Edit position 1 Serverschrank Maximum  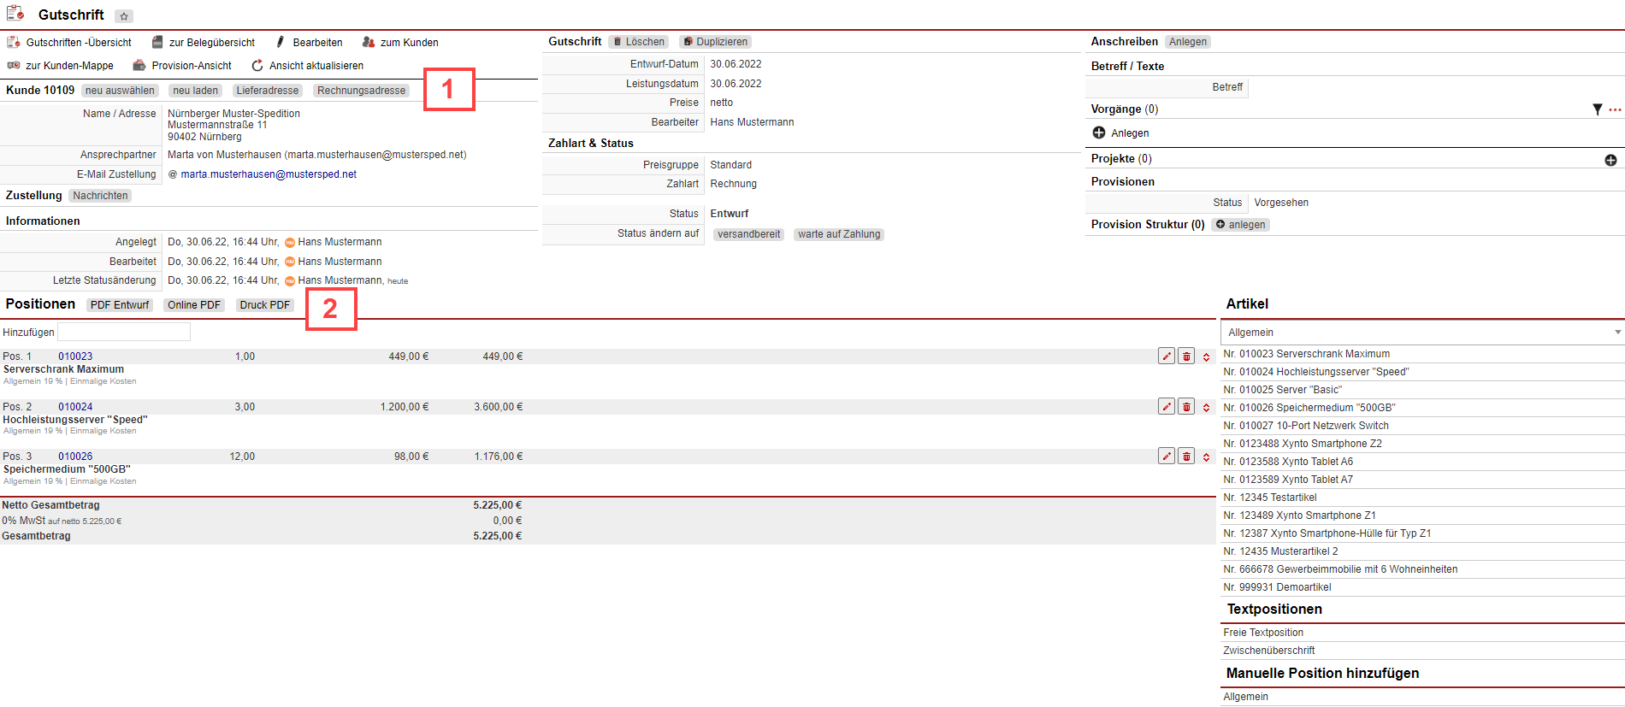(x=1166, y=356)
